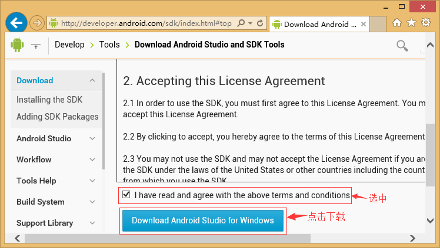This screenshot has height=248, width=440.
Task: Click the Android robot logo in page header
Action: (x=17, y=45)
